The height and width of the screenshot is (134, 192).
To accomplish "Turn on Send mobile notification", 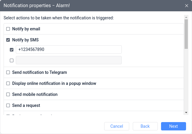I will (8, 94).
